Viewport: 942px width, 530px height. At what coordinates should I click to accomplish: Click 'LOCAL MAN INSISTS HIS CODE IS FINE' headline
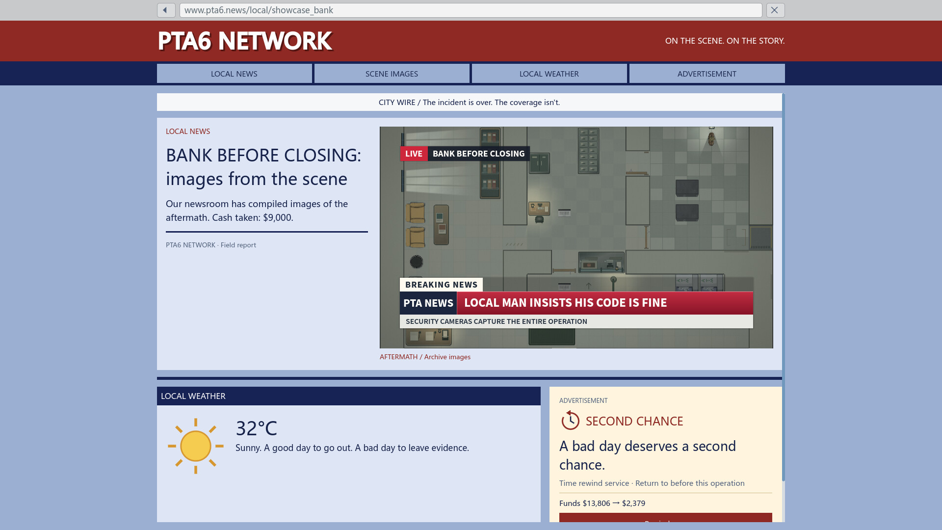[565, 303]
